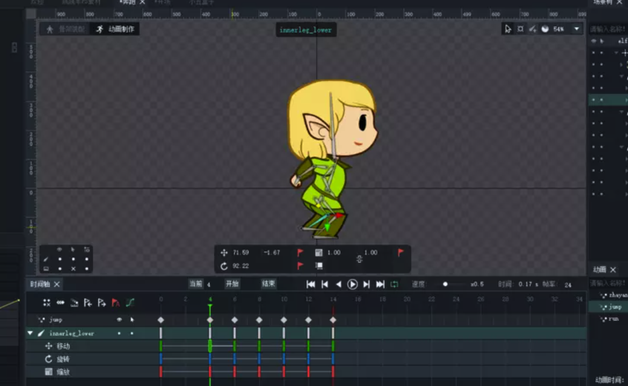Collapse the innerleg_lower timeline track

point(30,333)
